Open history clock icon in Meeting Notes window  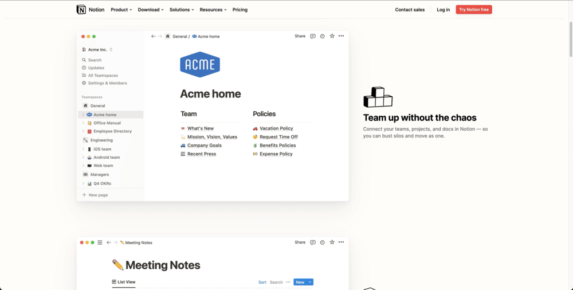(322, 242)
